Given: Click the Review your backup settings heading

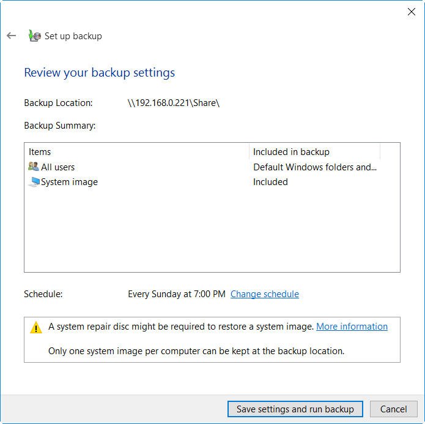Looking at the screenshot, I should (100, 72).
